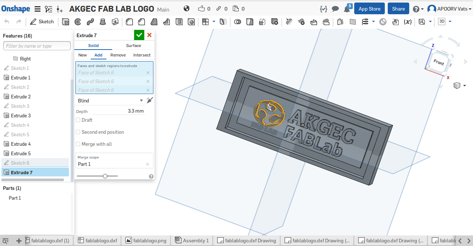Image resolution: width=473 pixels, height=246 pixels.
Task: Select the Rib tool
Action: click(x=166, y=22)
